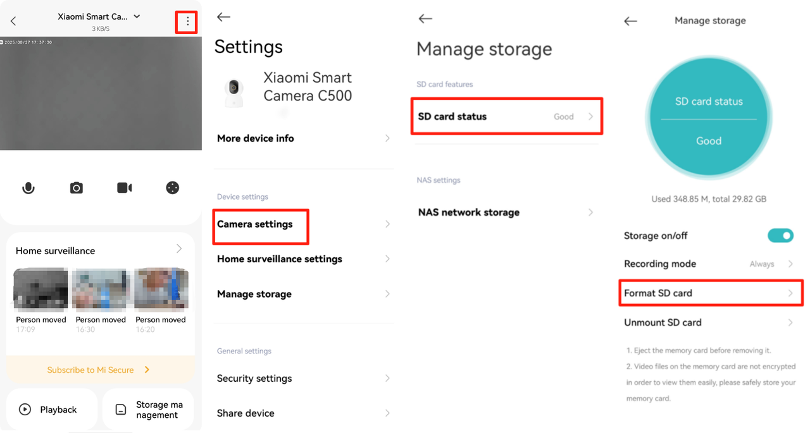810x433 pixels.
Task: Start recording with the video camera icon
Action: (125, 188)
